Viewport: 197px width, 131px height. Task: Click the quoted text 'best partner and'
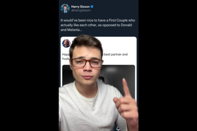[x=116, y=54]
